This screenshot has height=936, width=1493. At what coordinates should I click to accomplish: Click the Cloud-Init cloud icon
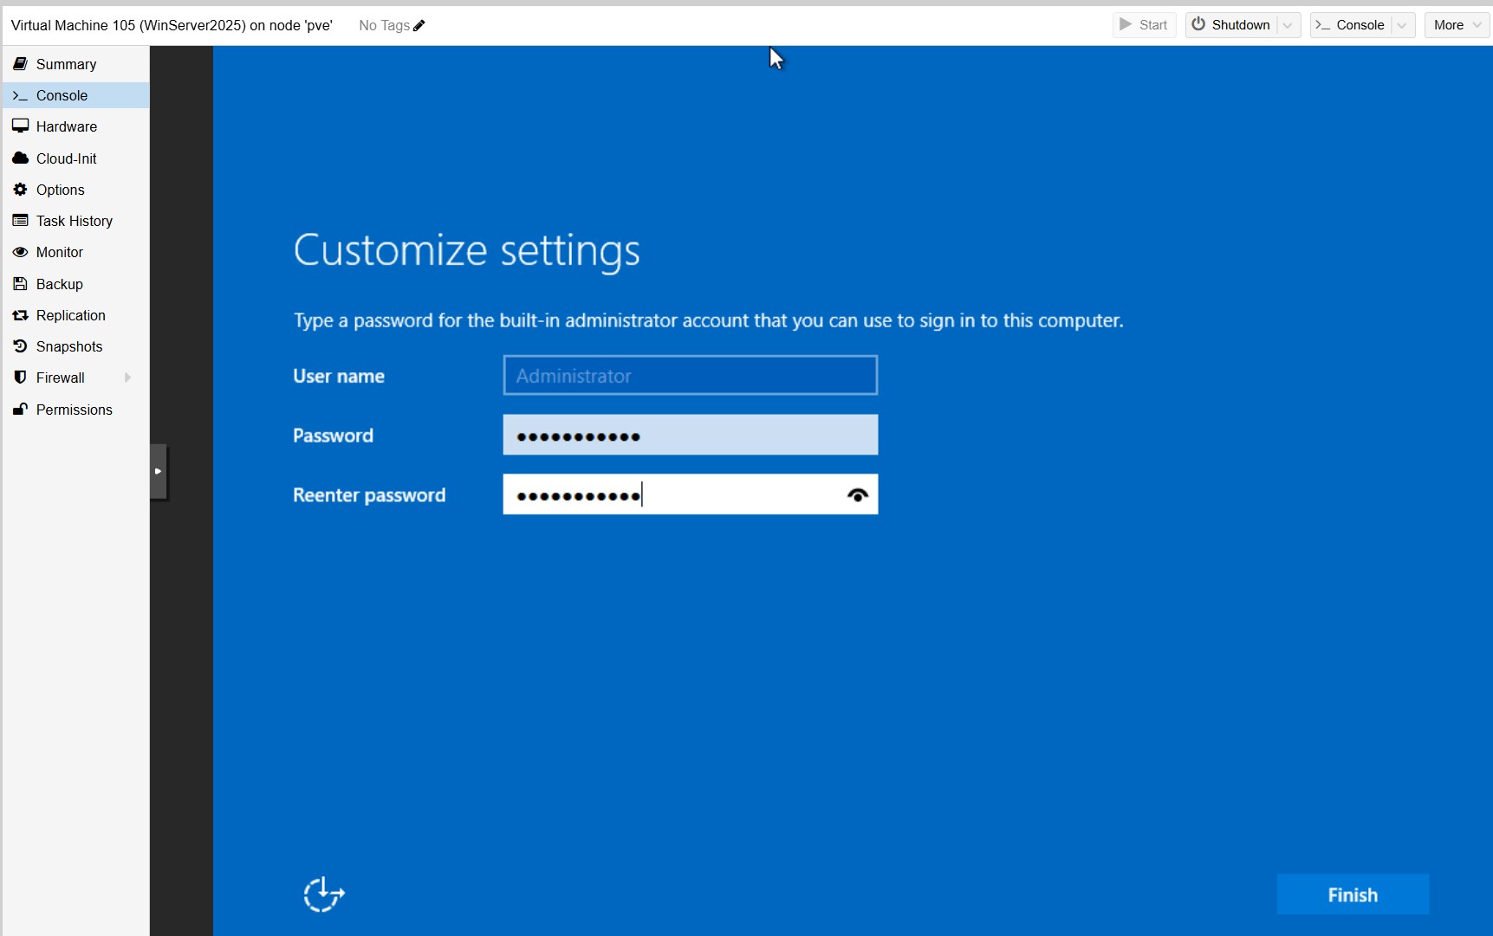[x=20, y=158]
